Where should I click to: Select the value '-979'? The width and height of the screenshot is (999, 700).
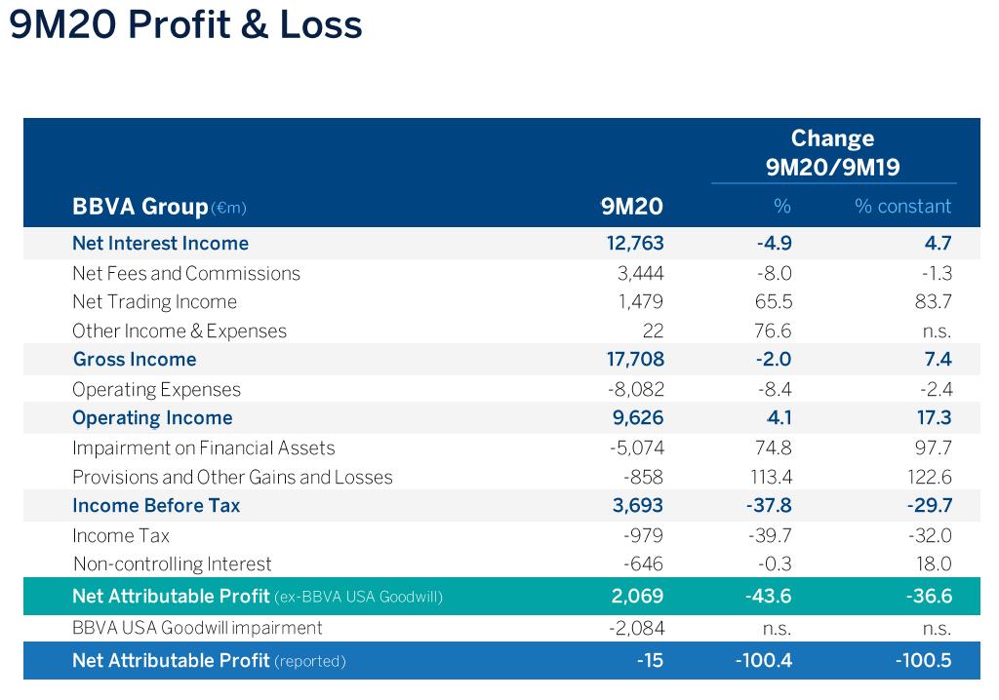tap(644, 535)
